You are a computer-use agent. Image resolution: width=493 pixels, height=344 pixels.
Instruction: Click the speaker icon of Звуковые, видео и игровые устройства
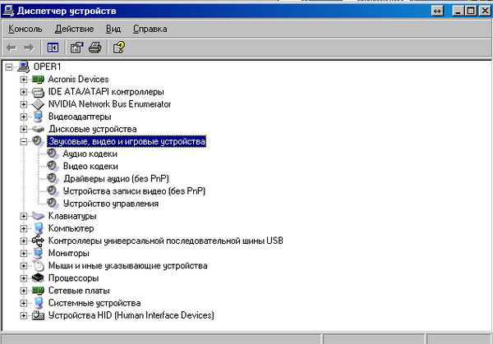click(38, 141)
